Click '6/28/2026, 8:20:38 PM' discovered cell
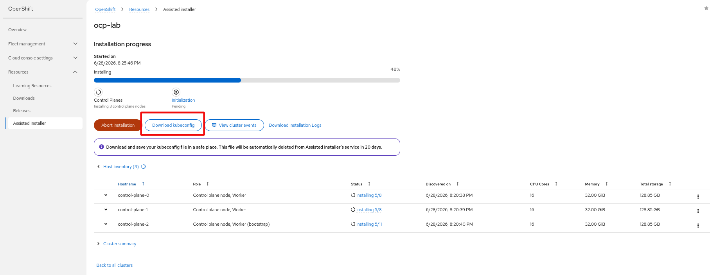The width and height of the screenshot is (710, 275). (449, 195)
